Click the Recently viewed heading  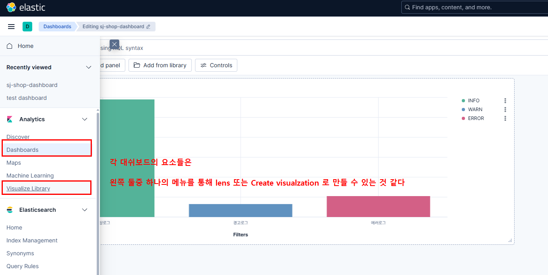pyautogui.click(x=29, y=67)
